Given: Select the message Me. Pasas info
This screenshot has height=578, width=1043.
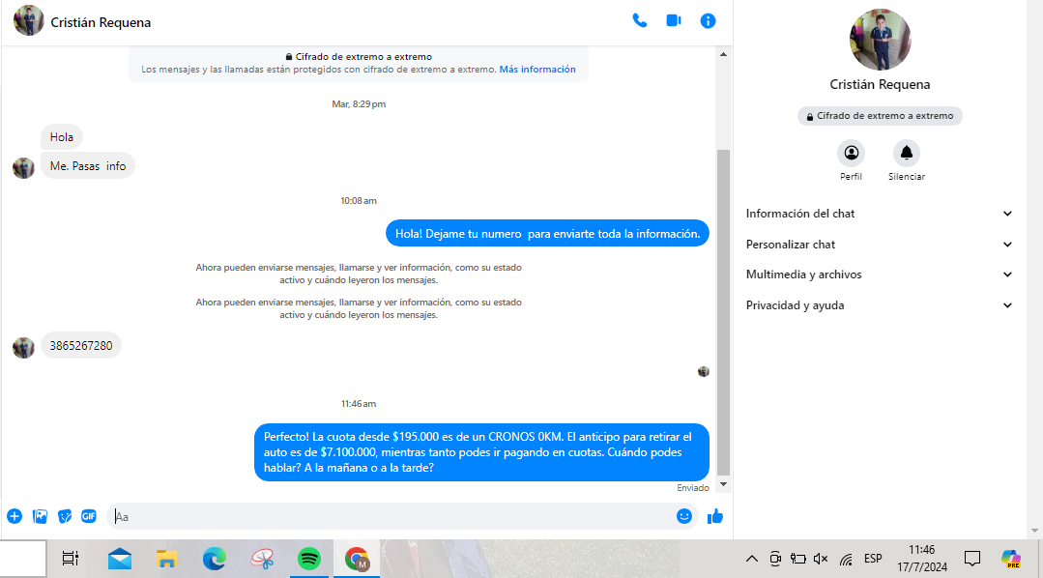Looking at the screenshot, I should tap(88, 165).
